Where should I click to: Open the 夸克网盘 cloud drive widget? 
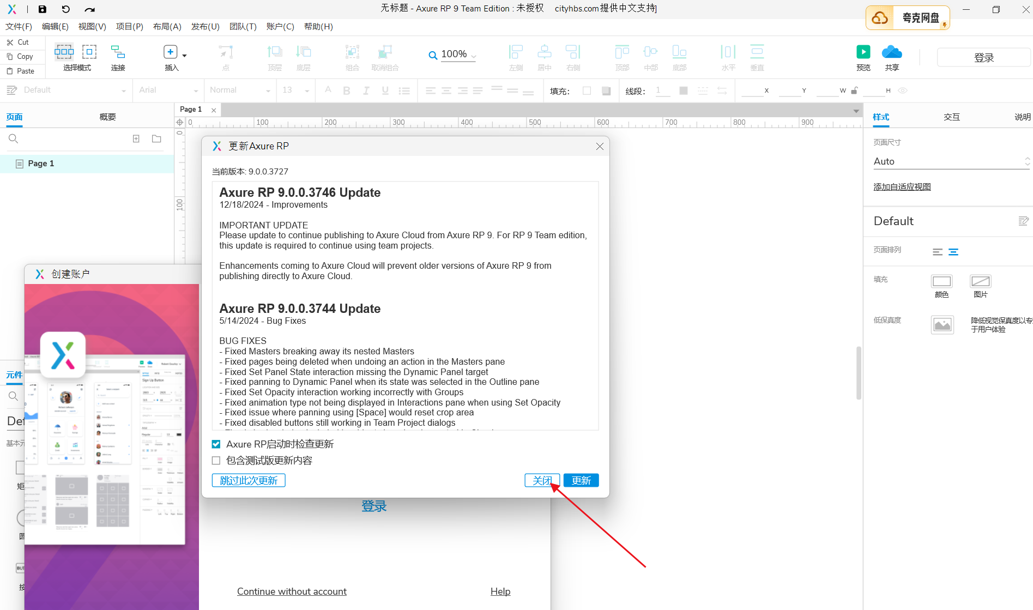[x=908, y=17]
